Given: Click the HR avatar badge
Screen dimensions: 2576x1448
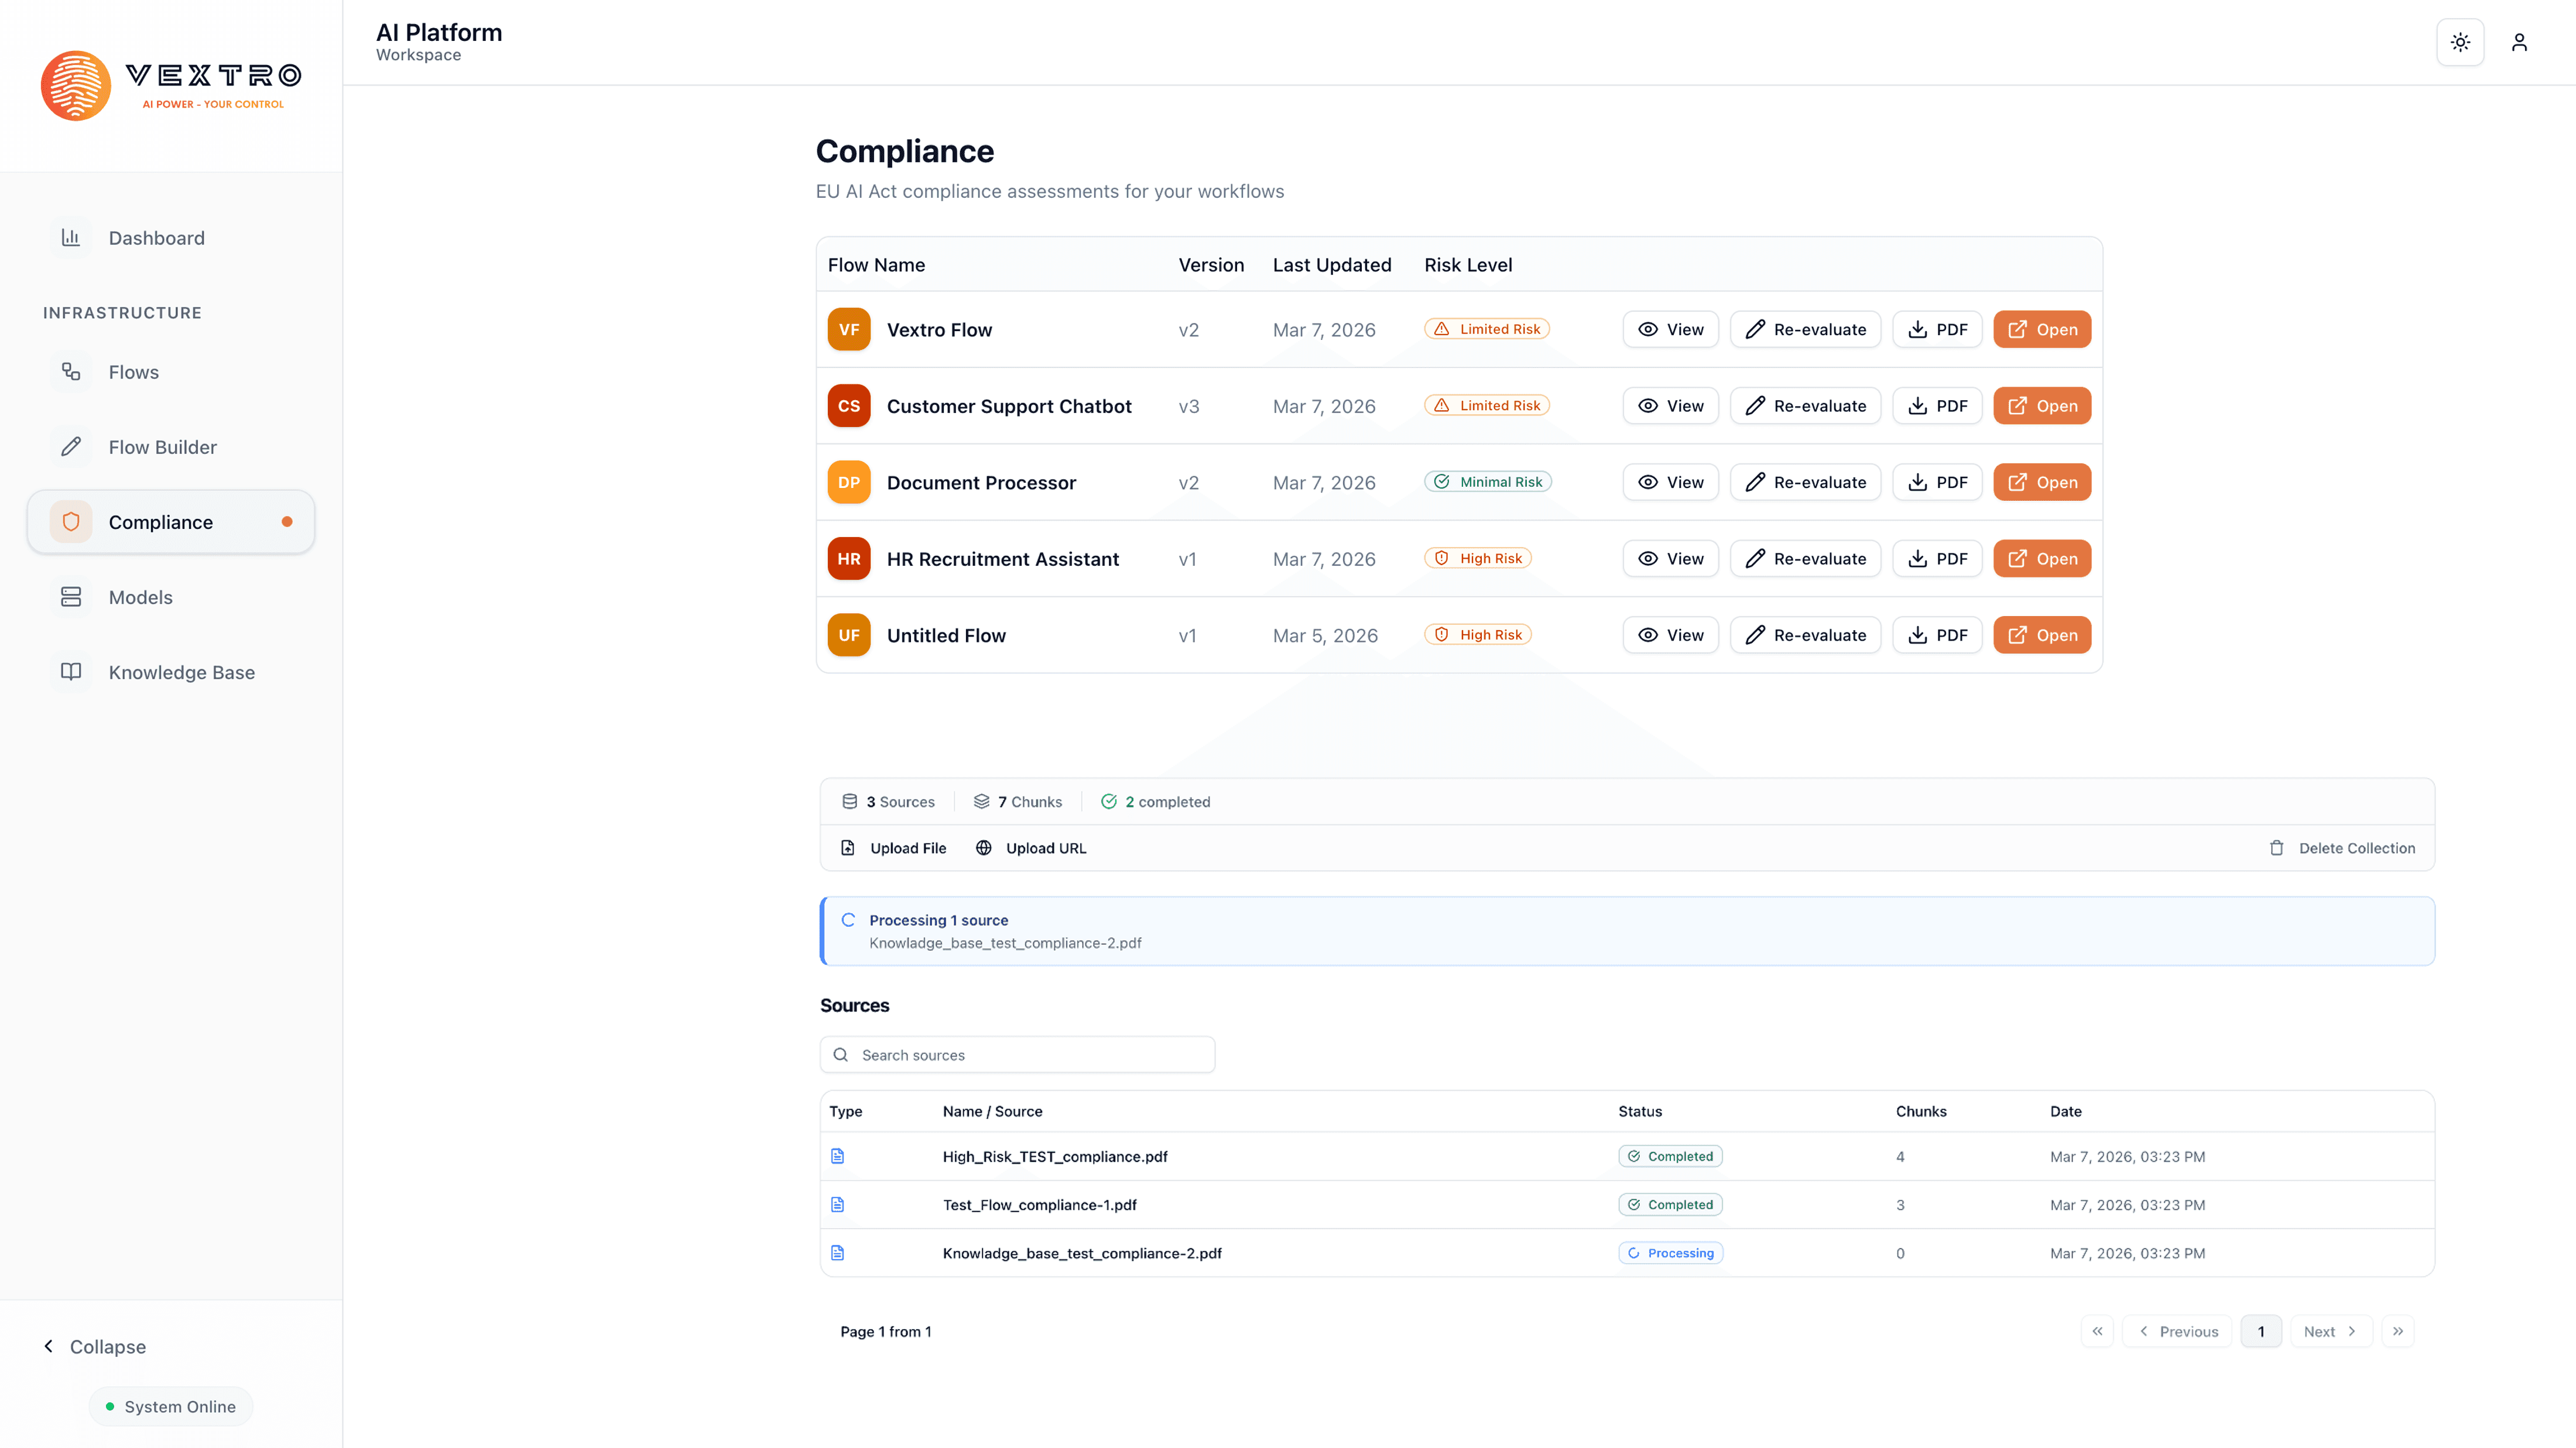Looking at the screenshot, I should click(848, 559).
